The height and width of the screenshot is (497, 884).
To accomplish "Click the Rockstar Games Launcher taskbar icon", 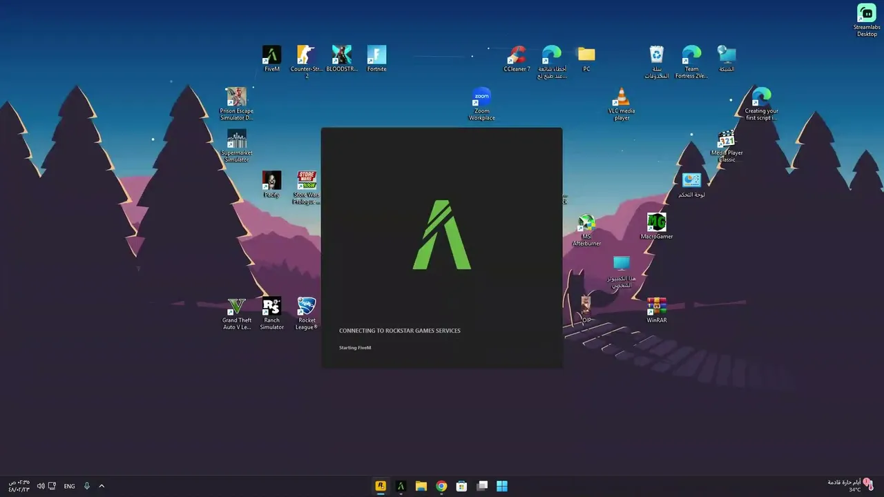I will pos(380,486).
